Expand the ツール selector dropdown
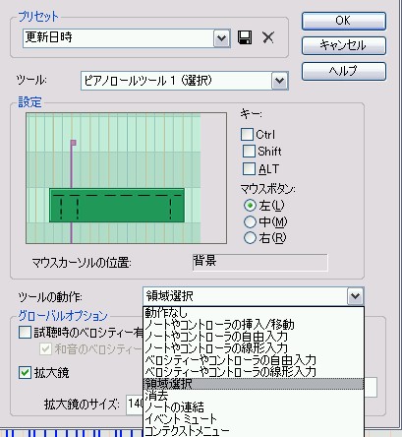The height and width of the screenshot is (437, 402). [279, 81]
